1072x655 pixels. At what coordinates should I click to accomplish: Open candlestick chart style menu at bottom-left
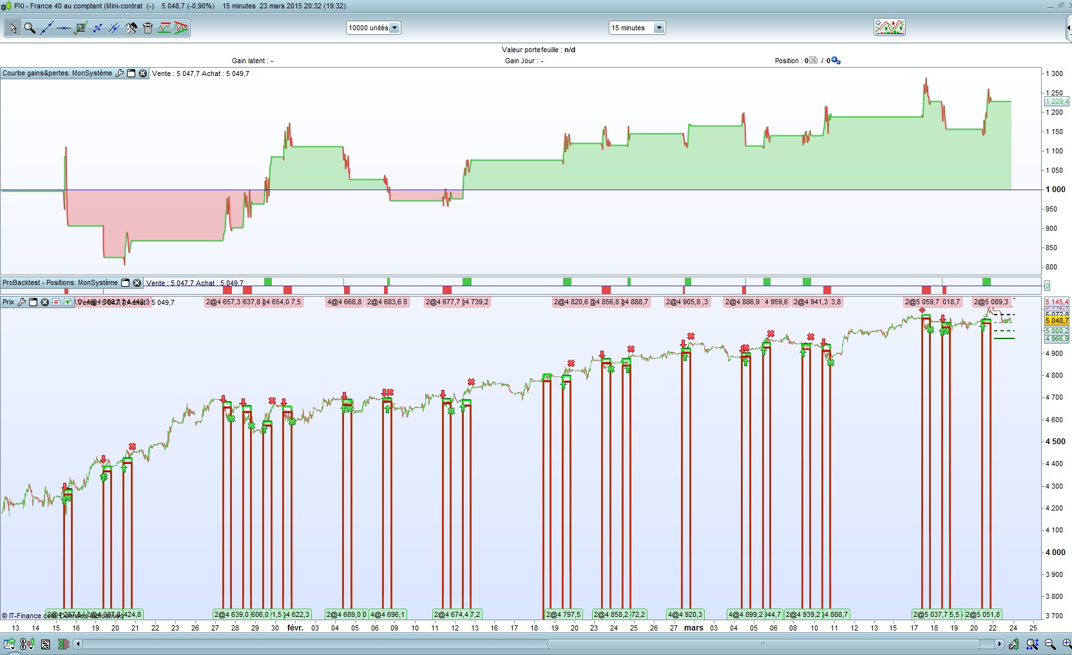click(27, 643)
